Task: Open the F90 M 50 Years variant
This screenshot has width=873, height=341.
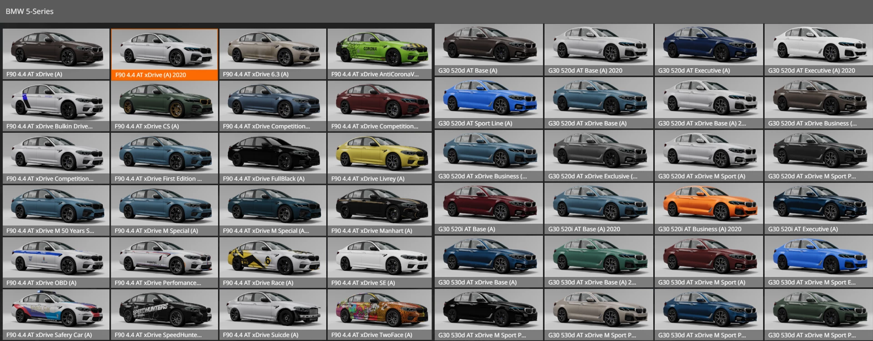Action: click(x=56, y=211)
